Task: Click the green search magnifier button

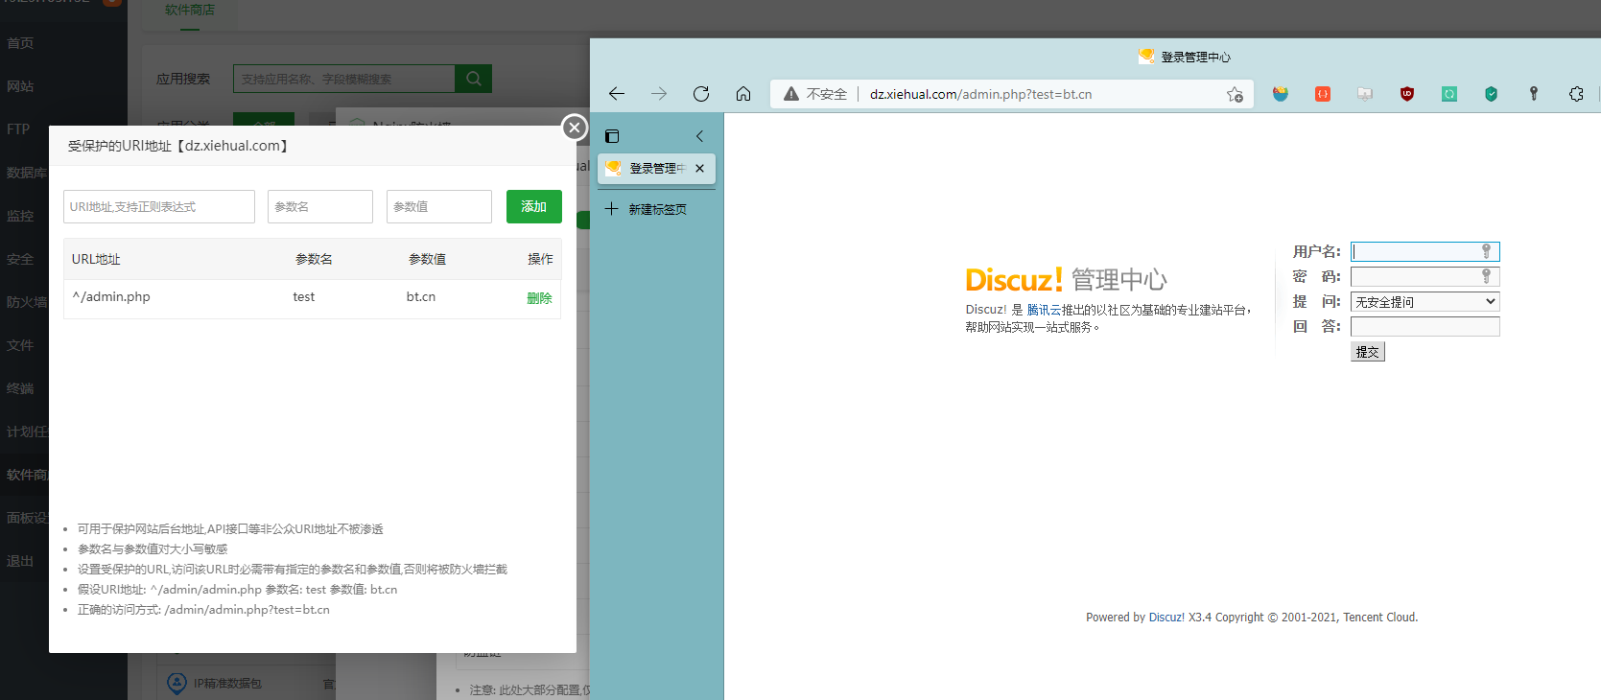Action: (474, 79)
